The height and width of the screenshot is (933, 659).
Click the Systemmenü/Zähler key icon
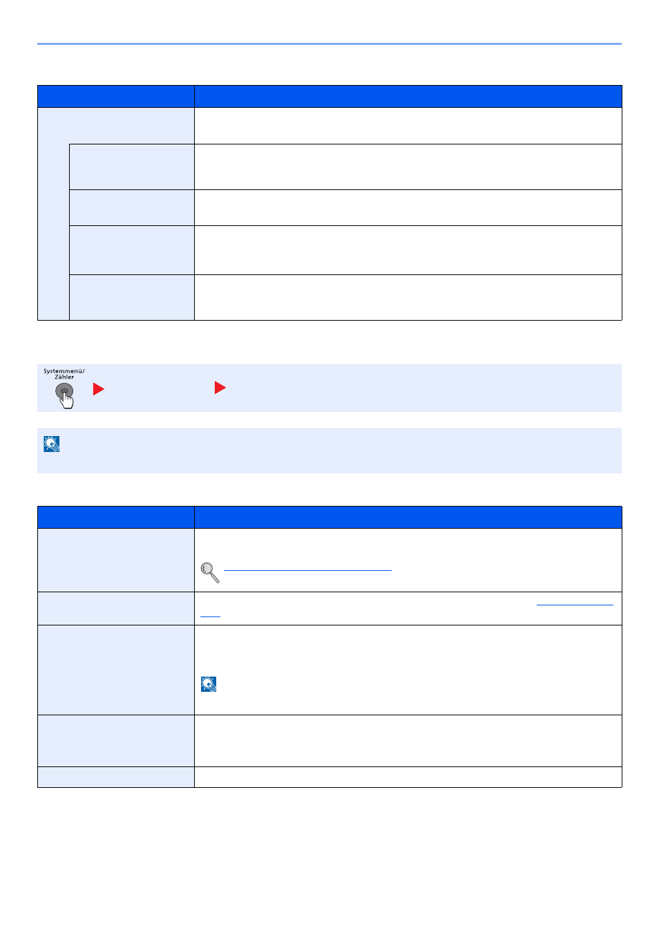[64, 388]
